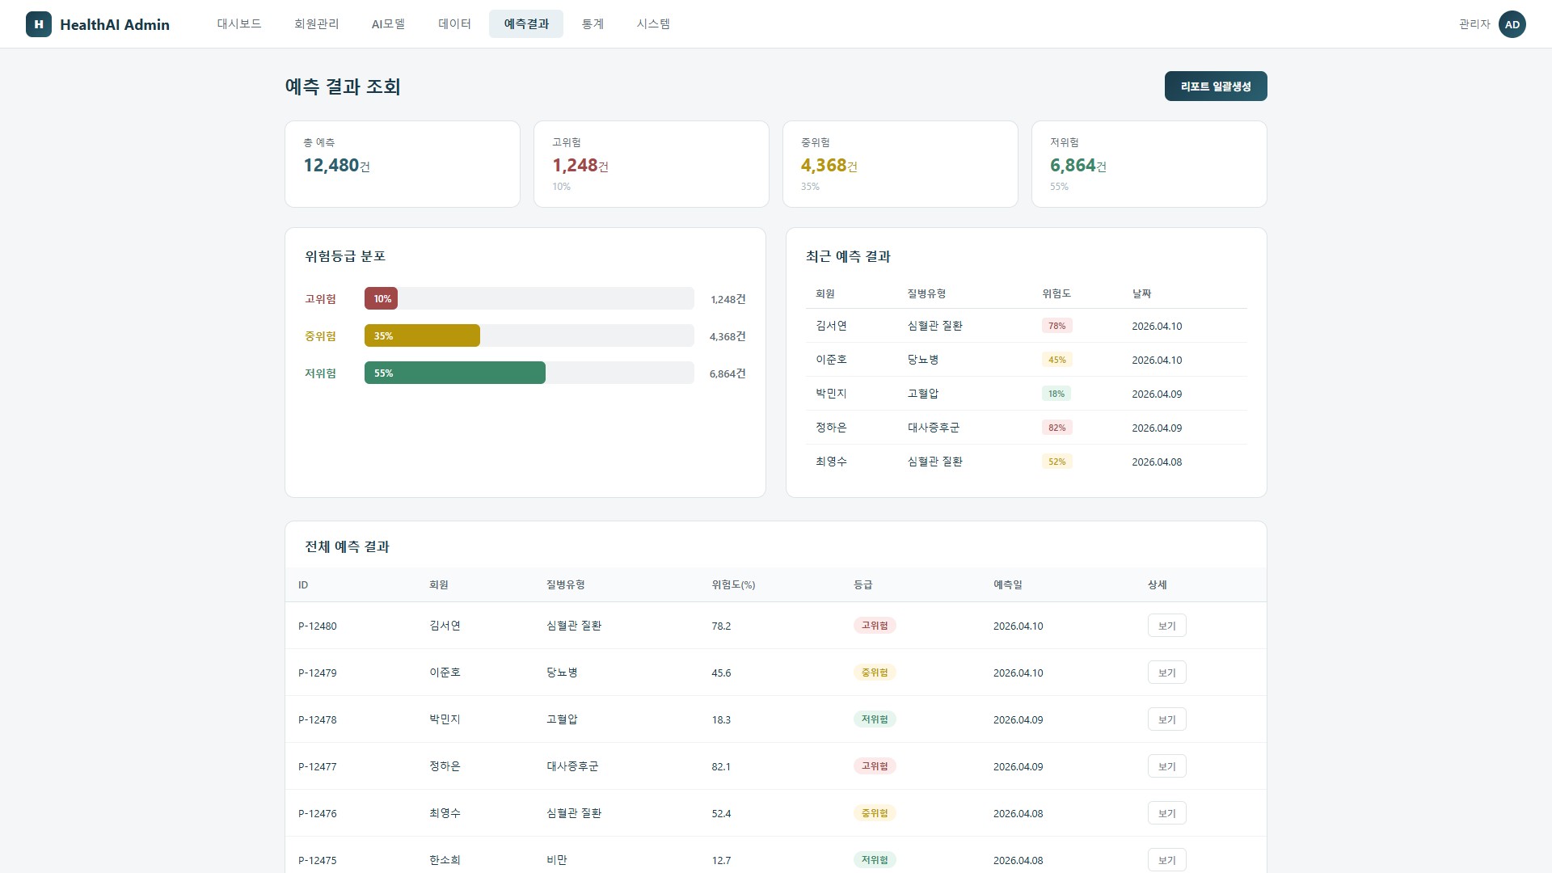1552x873 pixels.
Task: Select 김서연 in 최근 예측 결과 list
Action: [831, 326]
